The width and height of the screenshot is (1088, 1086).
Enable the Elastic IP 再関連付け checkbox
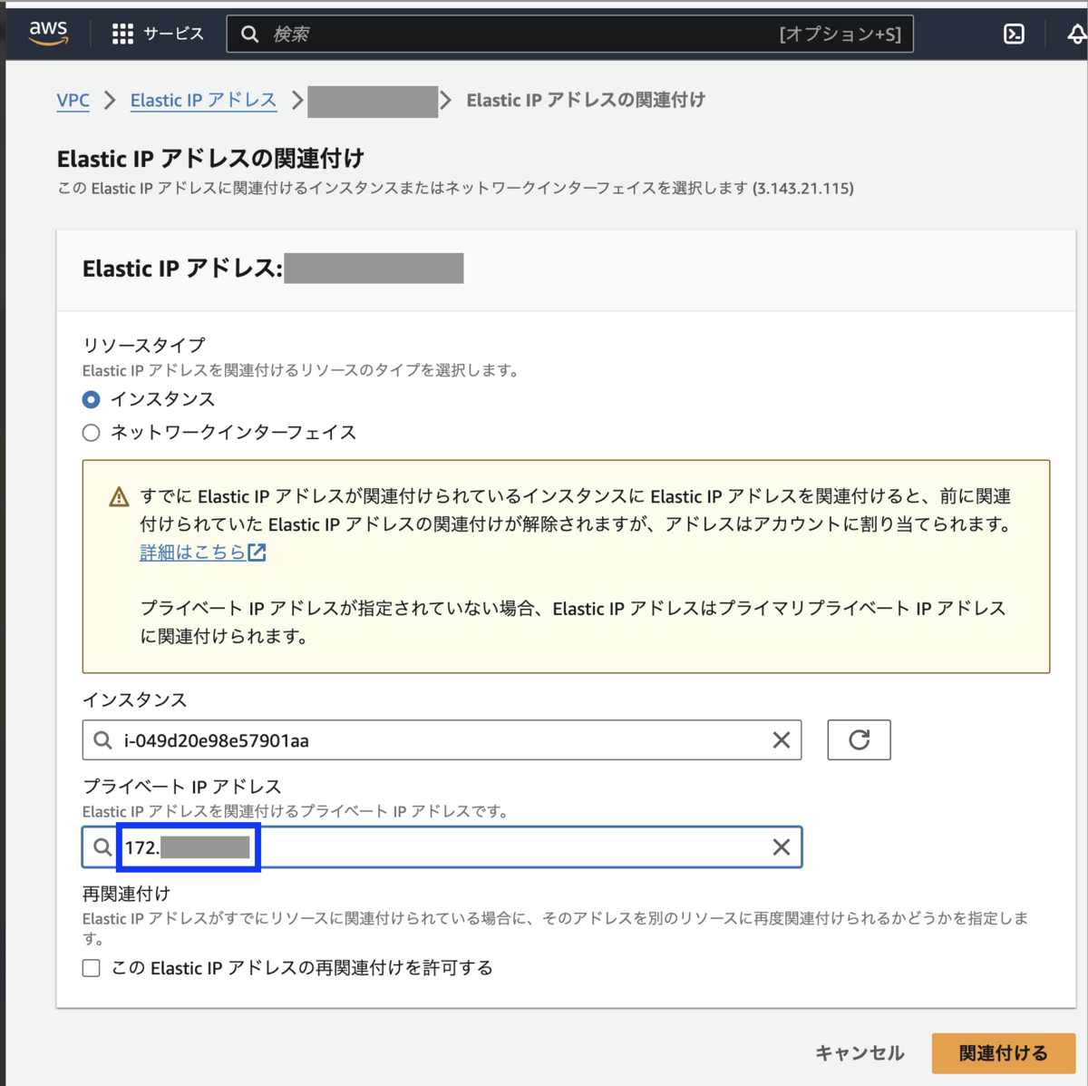point(91,968)
